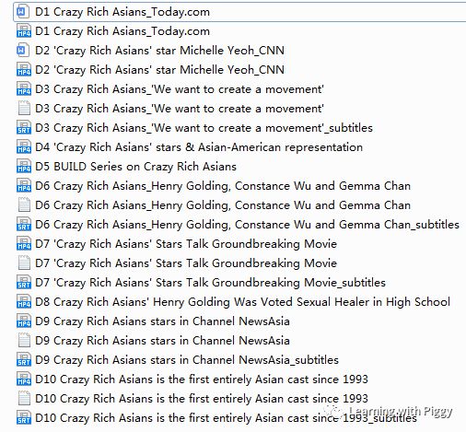Click the blank text file icon of D7 Groundbreaking Movie
466x432 pixels.
(24, 263)
